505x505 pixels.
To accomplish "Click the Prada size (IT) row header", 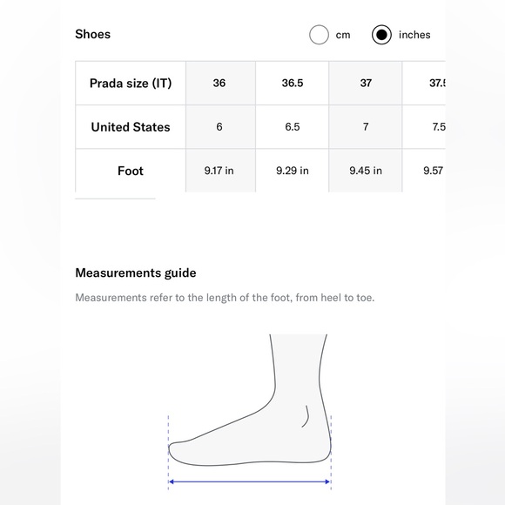I will 131,83.
